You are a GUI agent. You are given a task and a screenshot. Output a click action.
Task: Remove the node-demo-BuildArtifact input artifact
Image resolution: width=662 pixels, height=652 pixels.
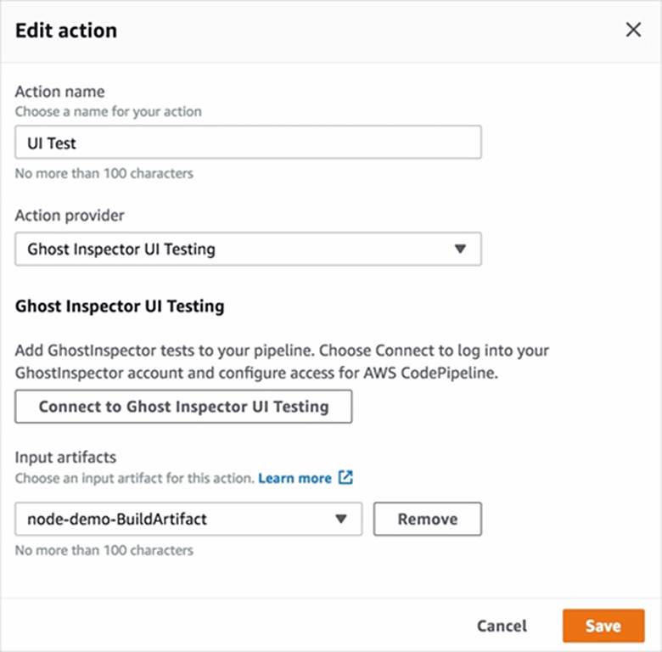(427, 520)
